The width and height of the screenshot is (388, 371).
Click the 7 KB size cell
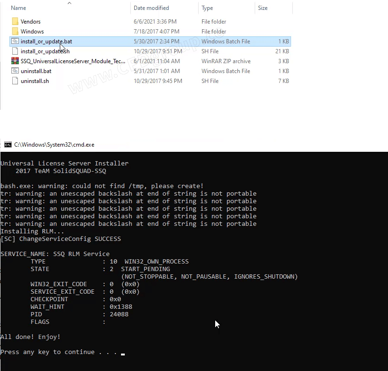[x=283, y=81]
